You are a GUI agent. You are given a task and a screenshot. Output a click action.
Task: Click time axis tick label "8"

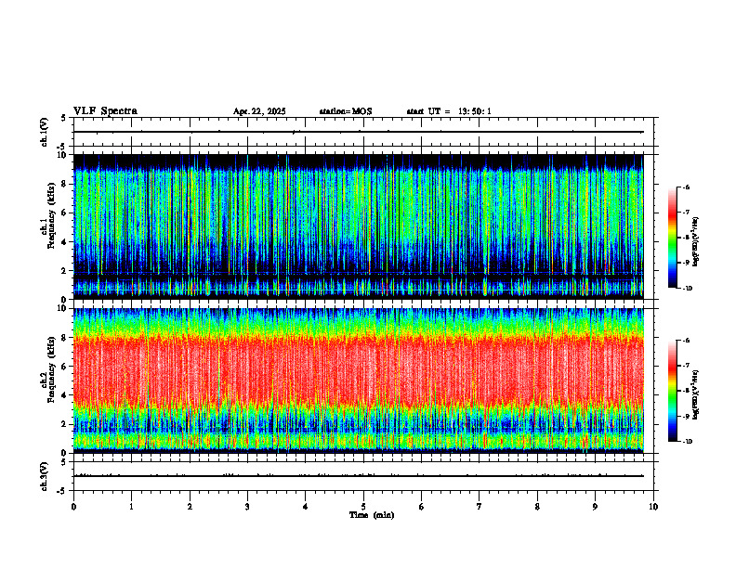pos(537,507)
